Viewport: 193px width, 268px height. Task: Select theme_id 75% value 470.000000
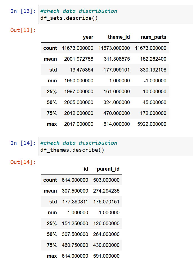117,113
